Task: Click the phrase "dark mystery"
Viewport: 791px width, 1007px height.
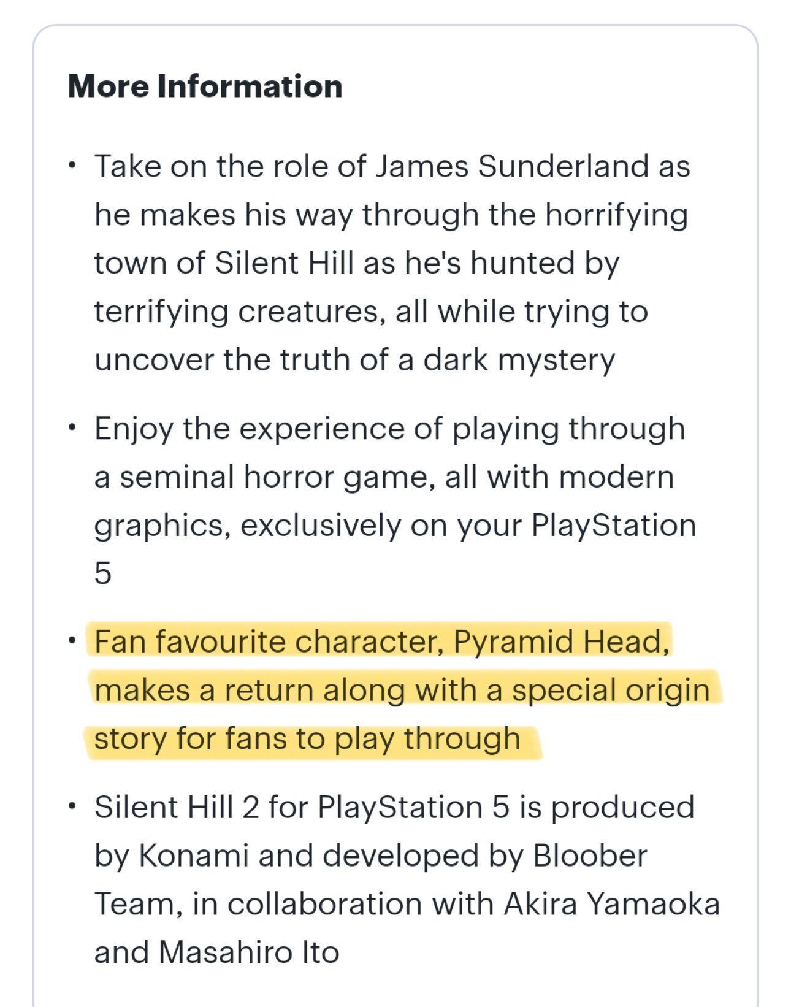Action: pos(519,359)
